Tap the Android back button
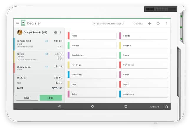Image resolution: width=191 pixels, height=129 pixels. coord(59,106)
